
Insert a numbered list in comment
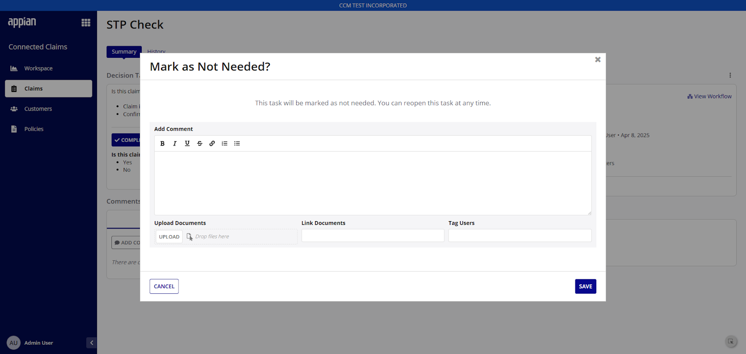point(225,144)
